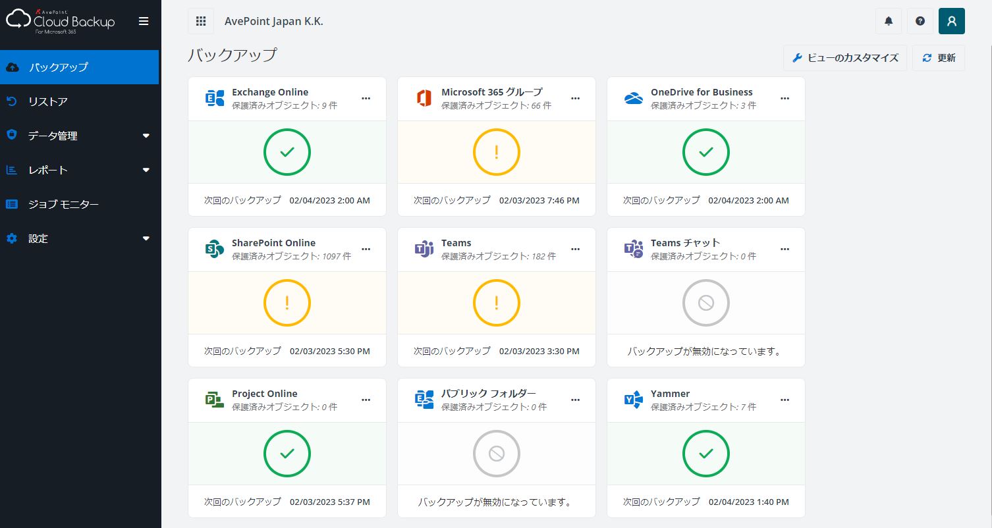Click Project Online success status circle
This screenshot has height=528, width=992.
click(x=287, y=454)
